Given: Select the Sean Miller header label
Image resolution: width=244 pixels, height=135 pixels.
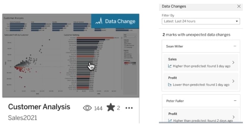Looking at the screenshot, I should point(175,46).
